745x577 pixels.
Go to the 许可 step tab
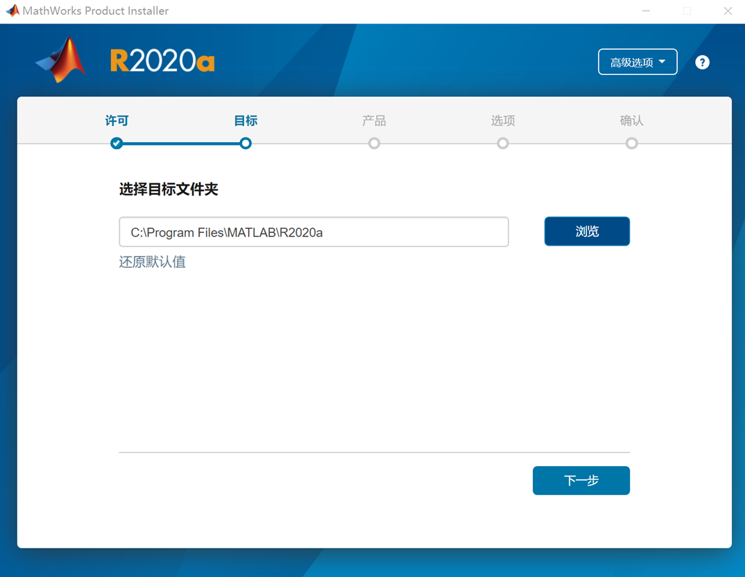(x=117, y=121)
